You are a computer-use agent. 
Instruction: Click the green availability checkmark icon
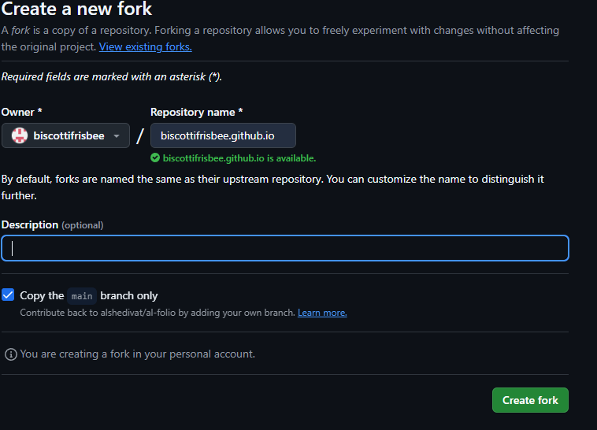tap(155, 158)
